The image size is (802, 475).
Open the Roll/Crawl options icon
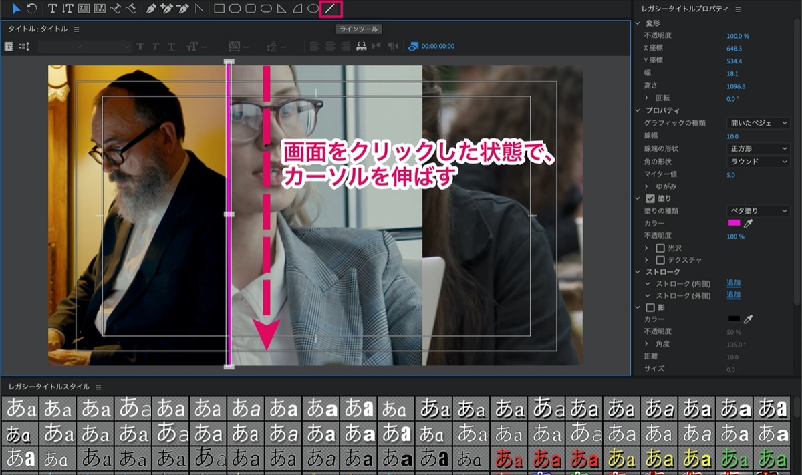click(x=25, y=46)
